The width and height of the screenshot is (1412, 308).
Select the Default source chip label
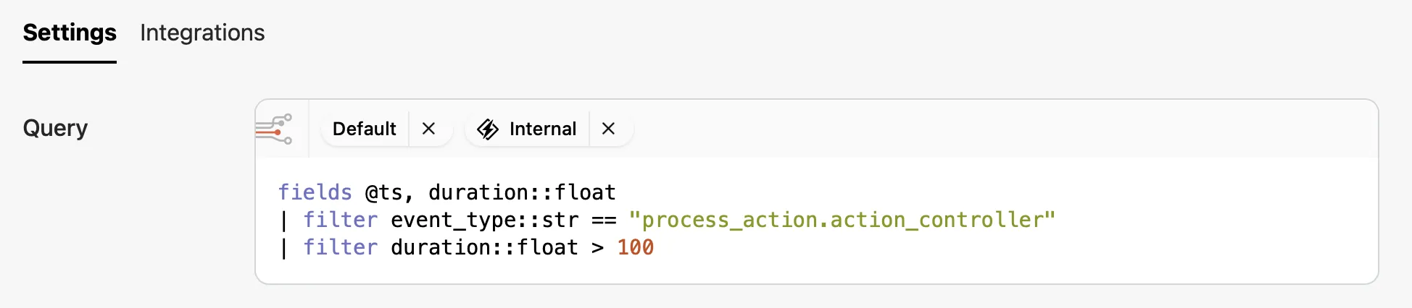[x=364, y=129]
